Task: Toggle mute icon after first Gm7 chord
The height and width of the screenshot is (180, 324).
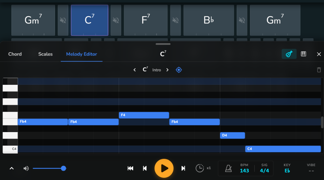Action: (63, 20)
